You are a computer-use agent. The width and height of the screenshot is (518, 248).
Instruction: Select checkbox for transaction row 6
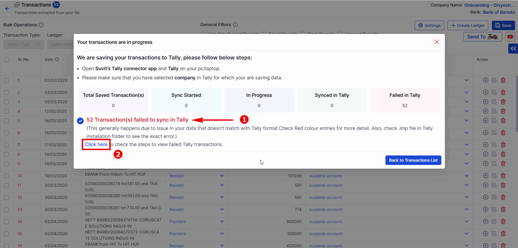coord(6,133)
